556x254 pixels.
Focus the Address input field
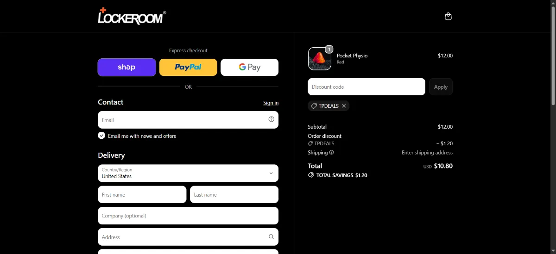[x=188, y=237]
